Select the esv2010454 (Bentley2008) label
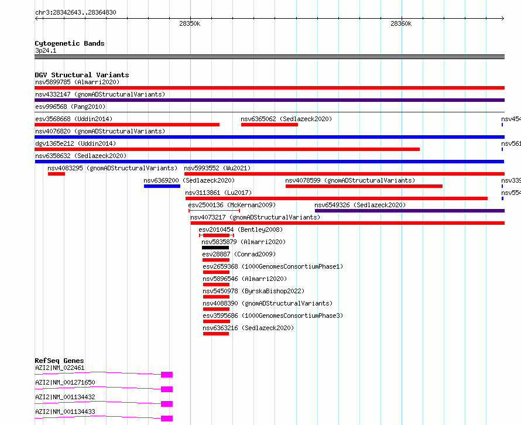The height and width of the screenshot is (425, 521). click(x=241, y=229)
